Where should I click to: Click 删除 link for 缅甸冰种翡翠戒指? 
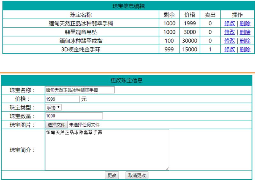(x=245, y=41)
